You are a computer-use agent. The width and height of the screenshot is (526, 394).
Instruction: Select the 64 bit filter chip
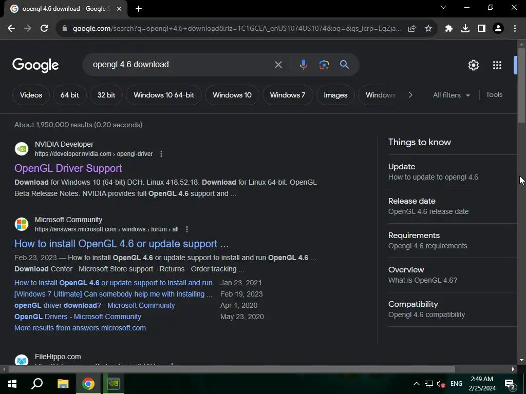pos(70,95)
